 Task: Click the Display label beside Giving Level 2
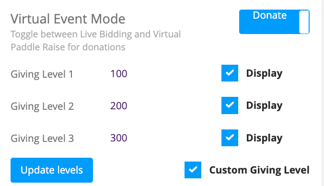264,105
